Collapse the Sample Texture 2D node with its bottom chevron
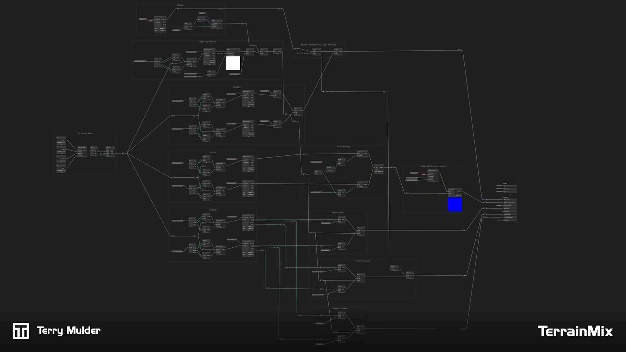The height and width of the screenshot is (352, 626). click(x=160, y=32)
